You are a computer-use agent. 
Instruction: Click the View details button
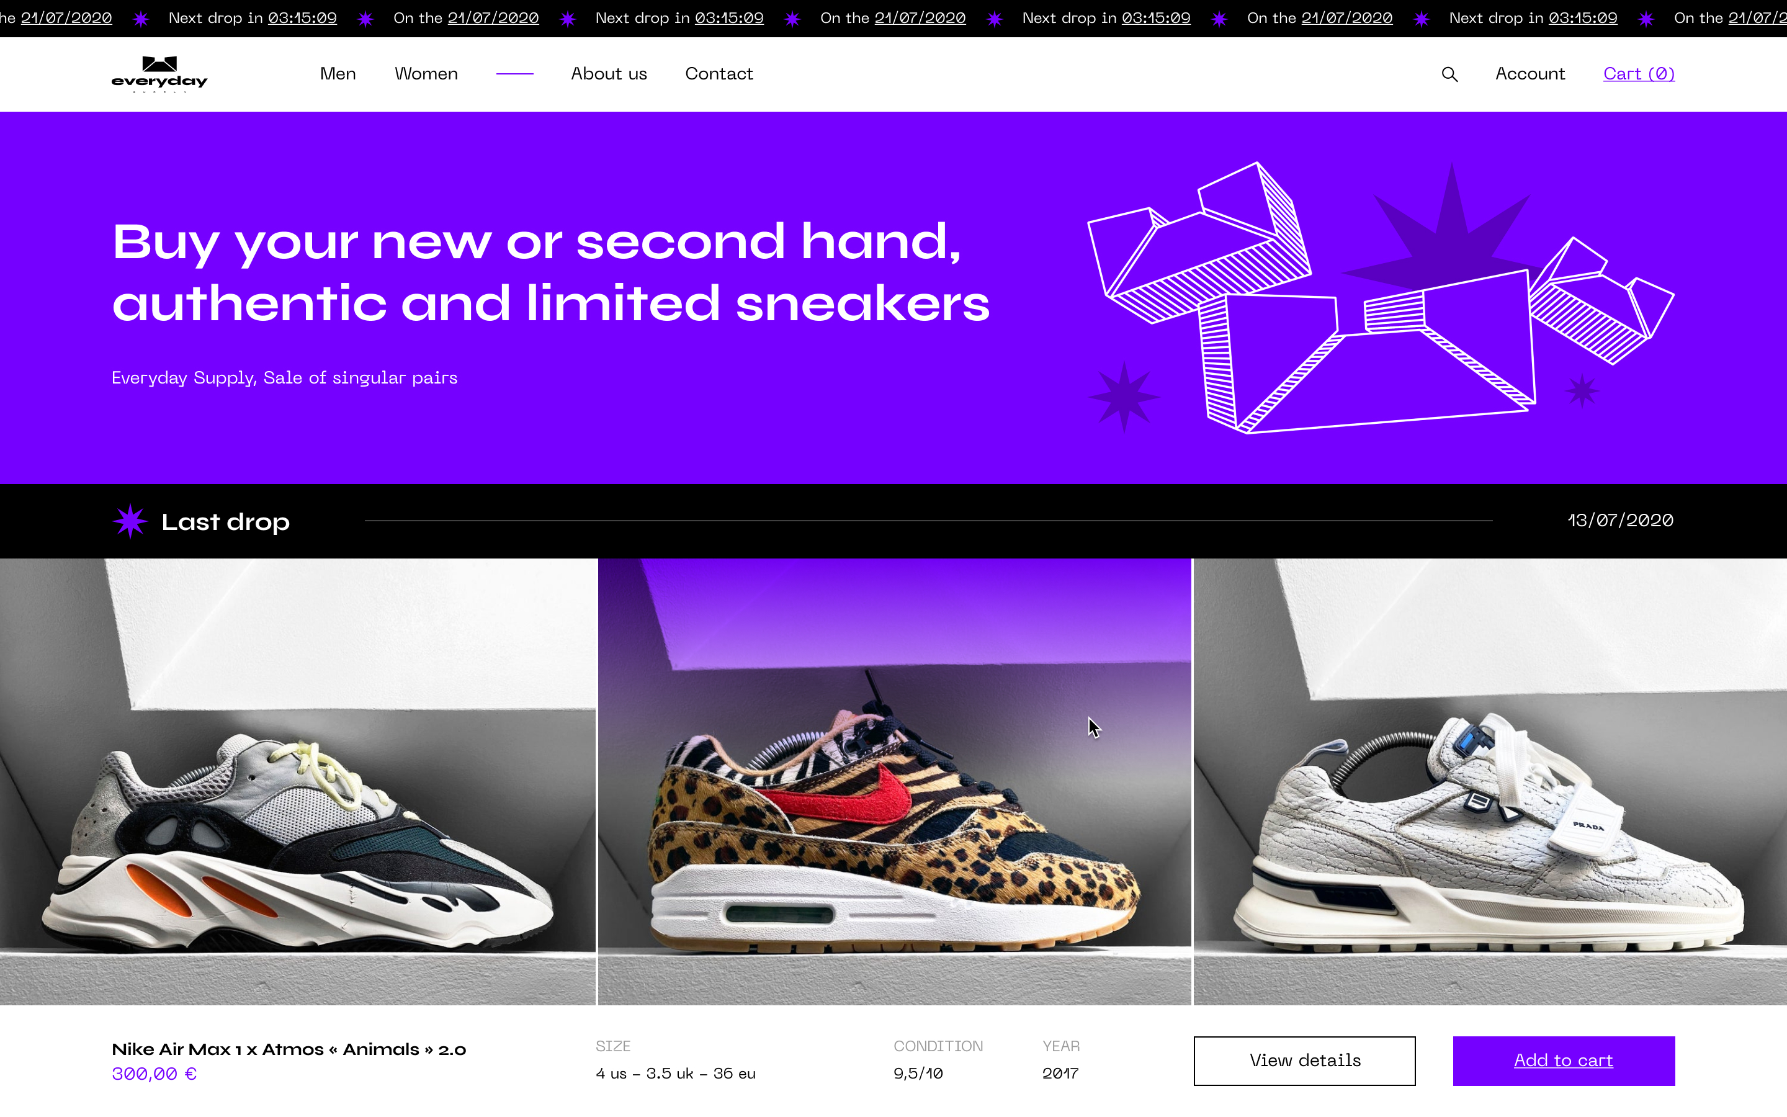tap(1304, 1060)
